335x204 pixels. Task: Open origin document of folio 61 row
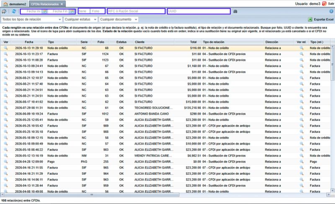[x=6, y=108]
